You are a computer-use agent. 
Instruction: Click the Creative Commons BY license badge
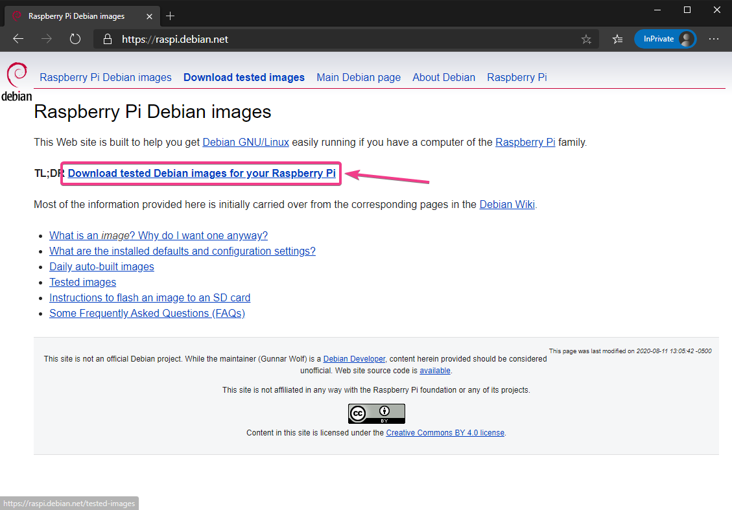(x=376, y=413)
